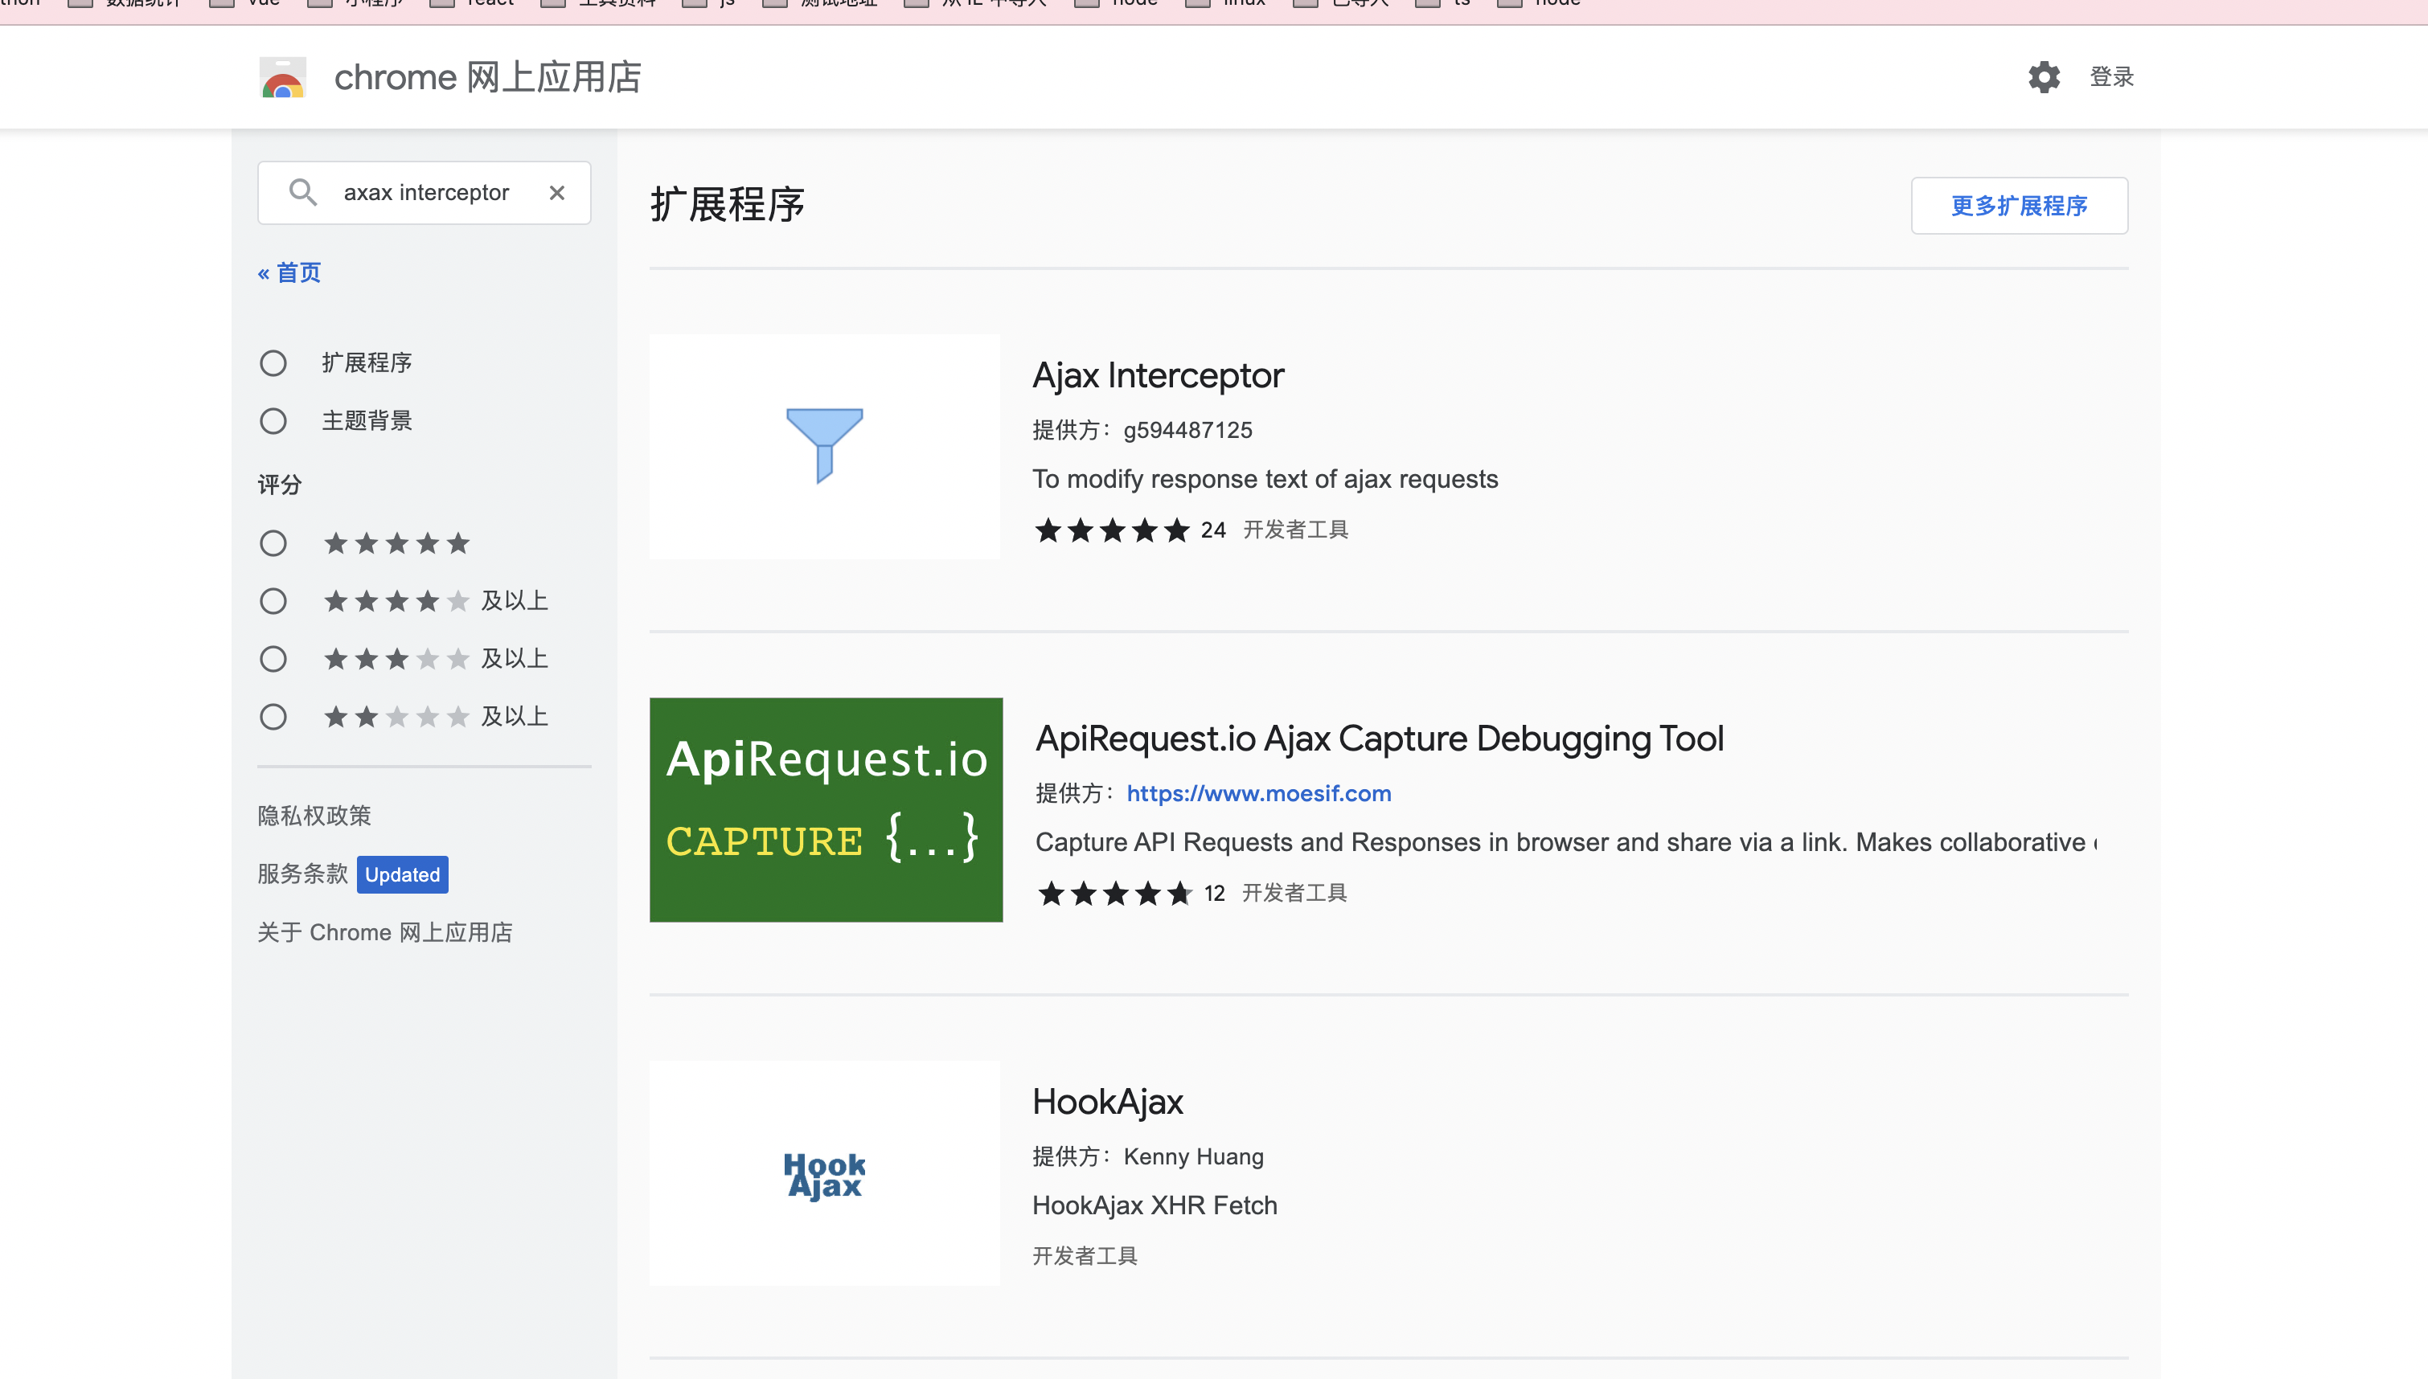The width and height of the screenshot is (2428, 1379).
Task: Focus the axax interceptor search field
Action: point(426,192)
